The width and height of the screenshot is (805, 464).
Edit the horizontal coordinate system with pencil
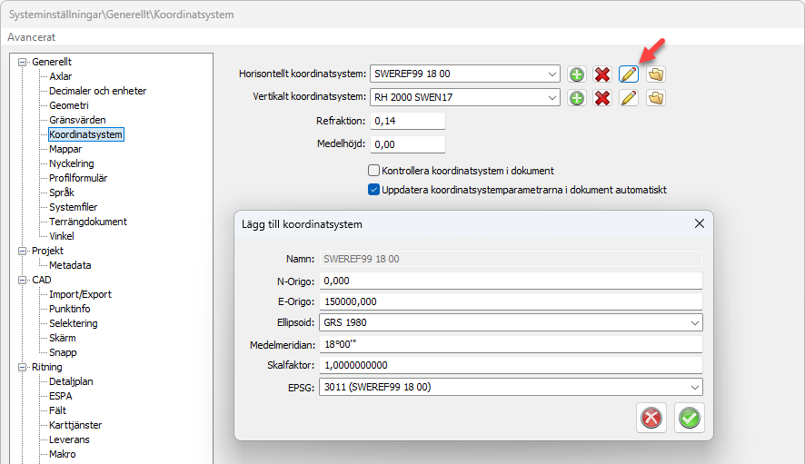pos(628,74)
